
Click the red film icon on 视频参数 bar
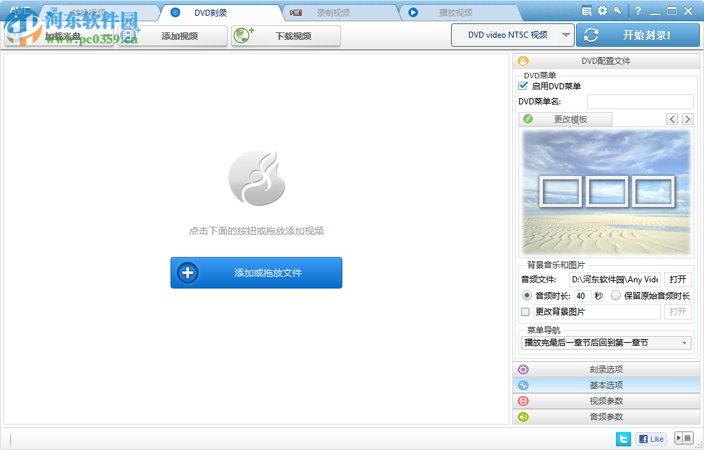click(x=523, y=401)
